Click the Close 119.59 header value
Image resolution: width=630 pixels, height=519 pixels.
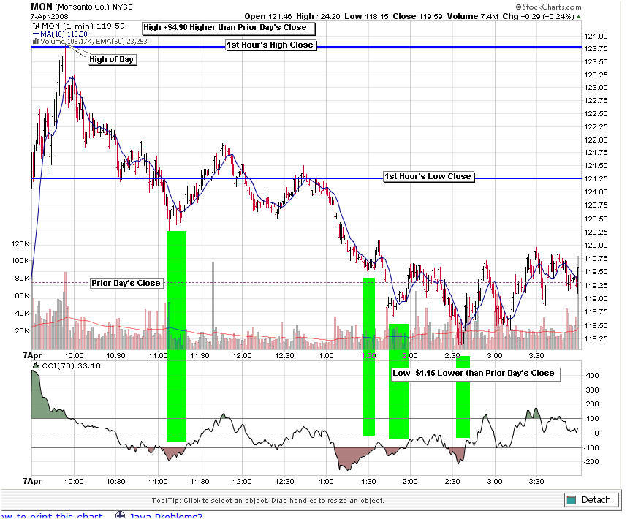click(x=417, y=17)
